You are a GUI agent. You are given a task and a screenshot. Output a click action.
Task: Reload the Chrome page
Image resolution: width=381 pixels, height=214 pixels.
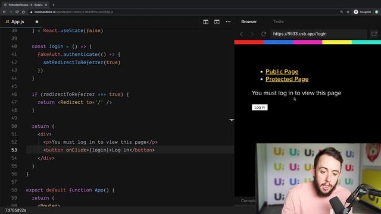[x=17, y=12]
